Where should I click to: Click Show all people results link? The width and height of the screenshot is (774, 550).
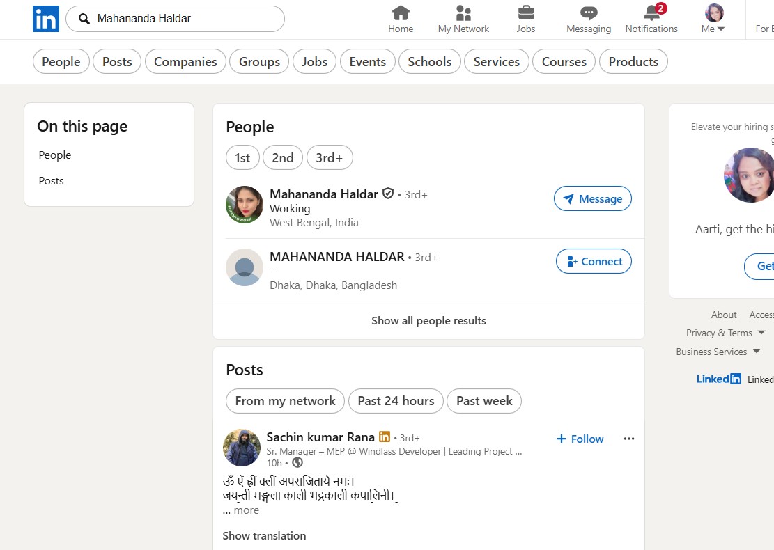pyautogui.click(x=428, y=320)
